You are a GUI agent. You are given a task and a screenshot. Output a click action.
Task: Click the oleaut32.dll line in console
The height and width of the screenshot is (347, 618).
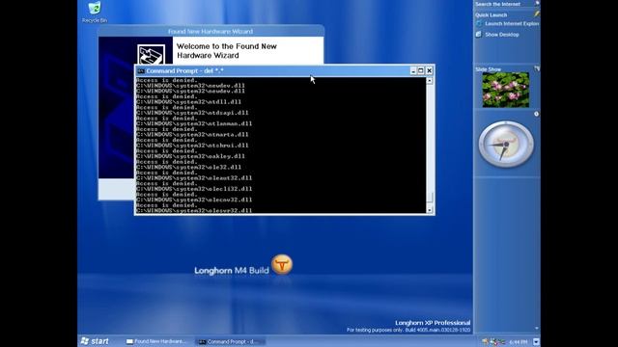coord(194,177)
